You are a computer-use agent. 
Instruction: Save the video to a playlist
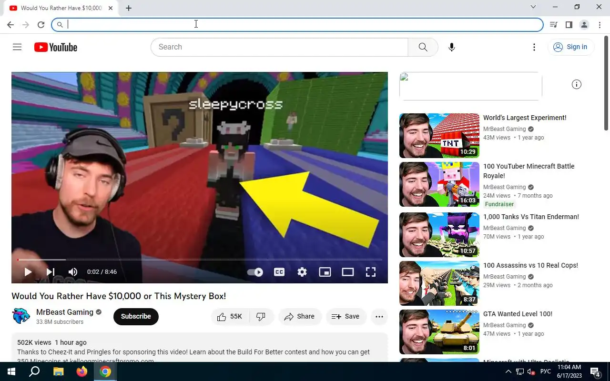tap(346, 316)
